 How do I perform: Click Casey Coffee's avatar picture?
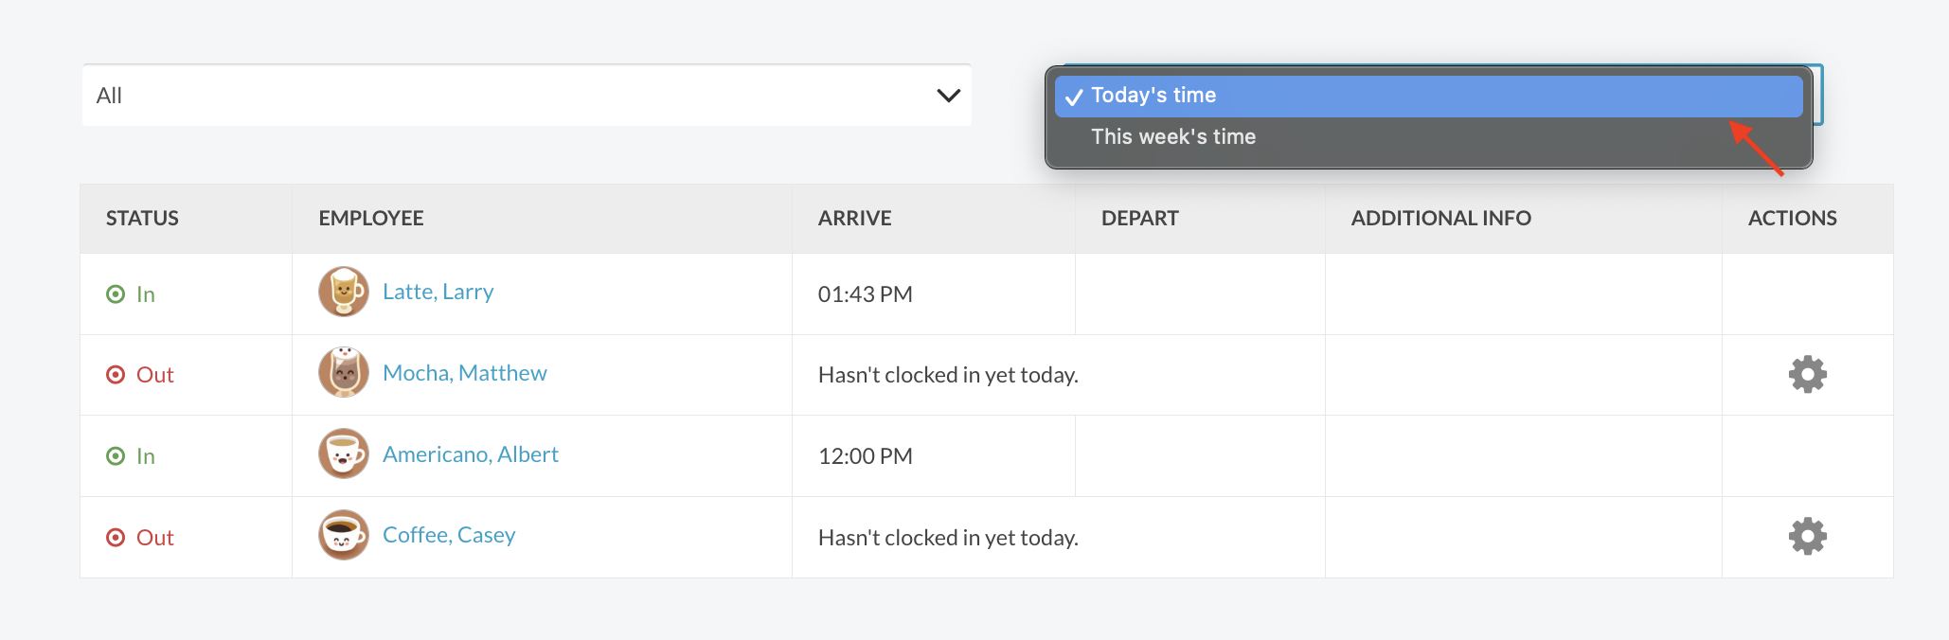(x=344, y=536)
